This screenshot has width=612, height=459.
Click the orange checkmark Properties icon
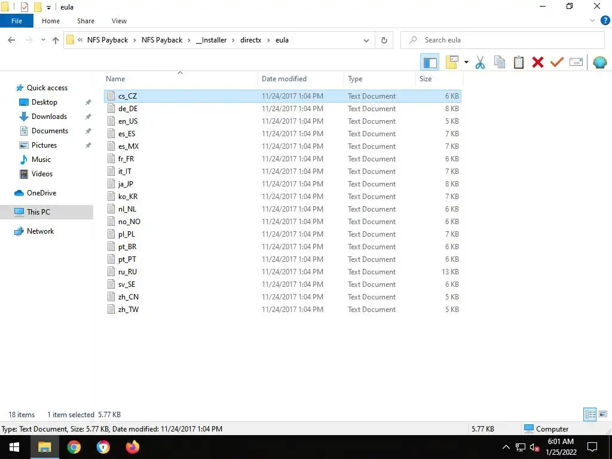pyautogui.click(x=557, y=62)
